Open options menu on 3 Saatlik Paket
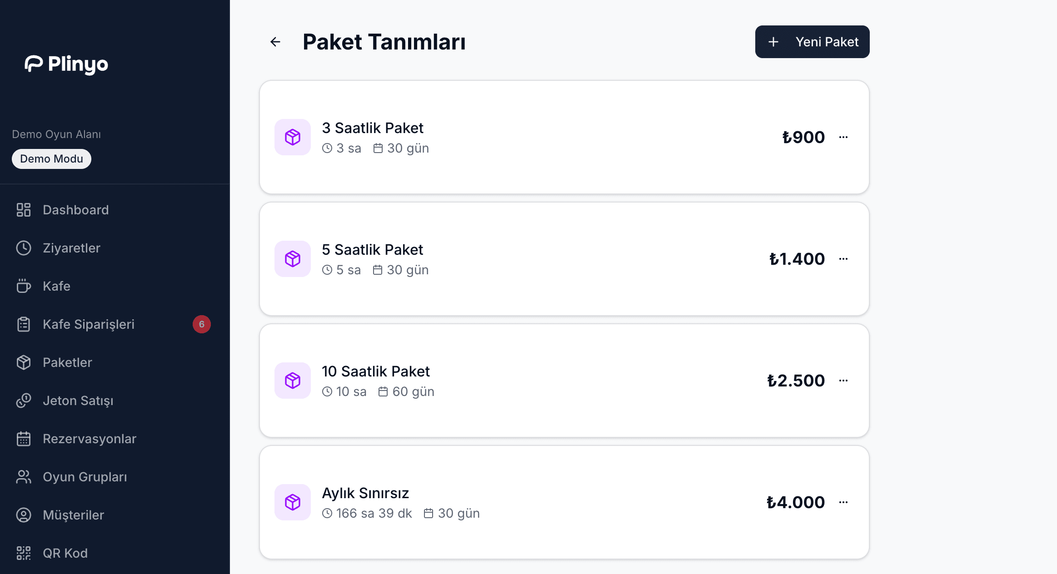 tap(844, 137)
